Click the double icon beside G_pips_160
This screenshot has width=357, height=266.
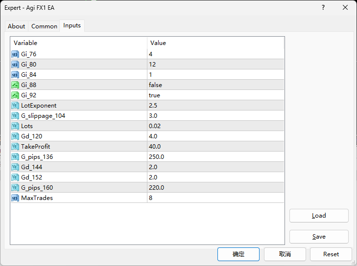click(15, 188)
